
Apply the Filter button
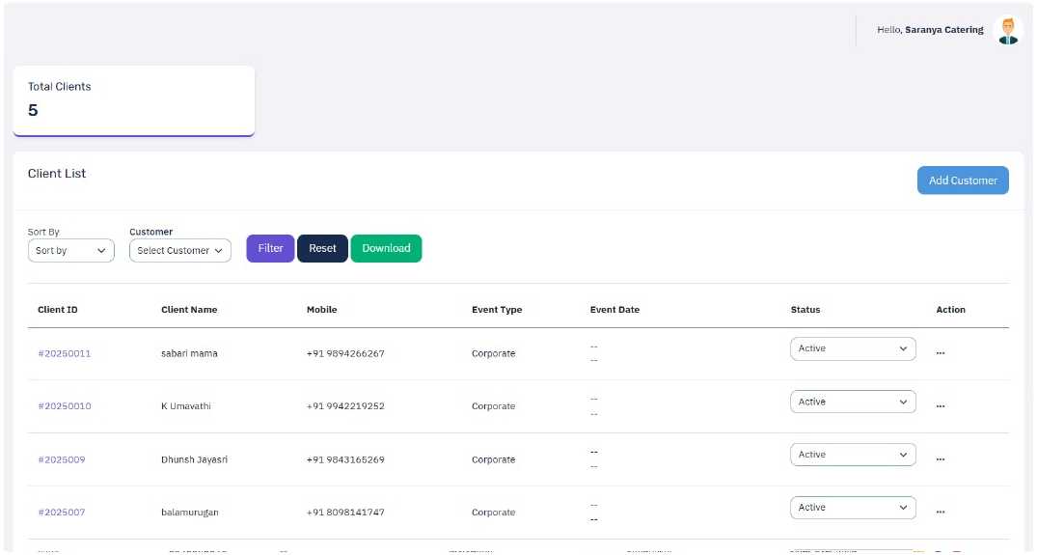(270, 249)
